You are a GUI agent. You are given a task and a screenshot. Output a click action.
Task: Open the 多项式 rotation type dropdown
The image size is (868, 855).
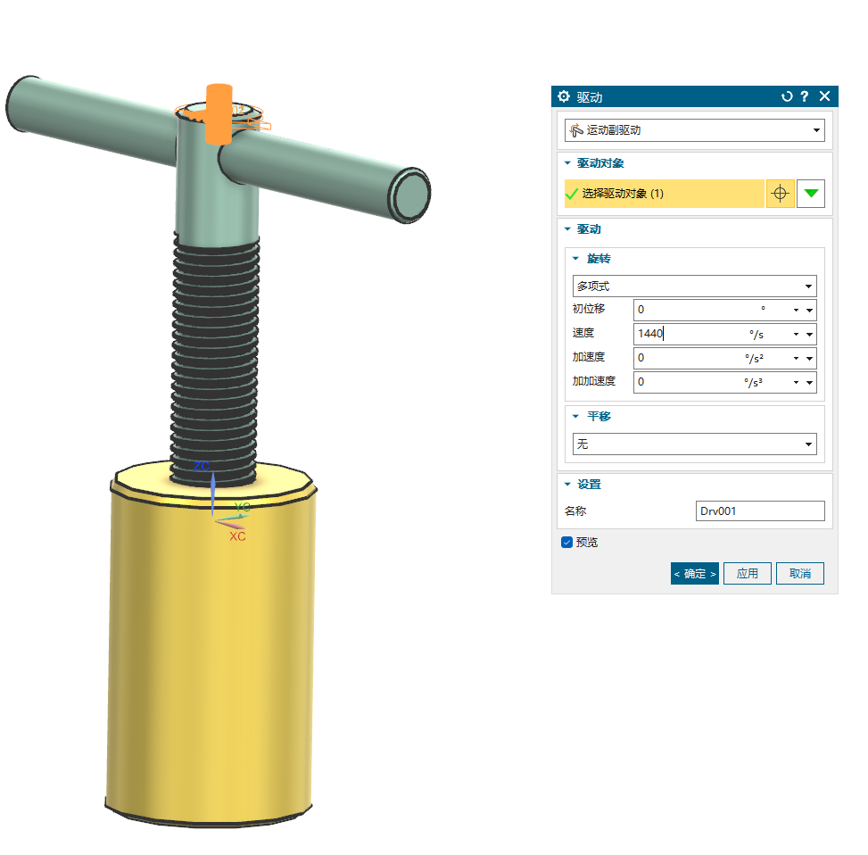click(694, 286)
